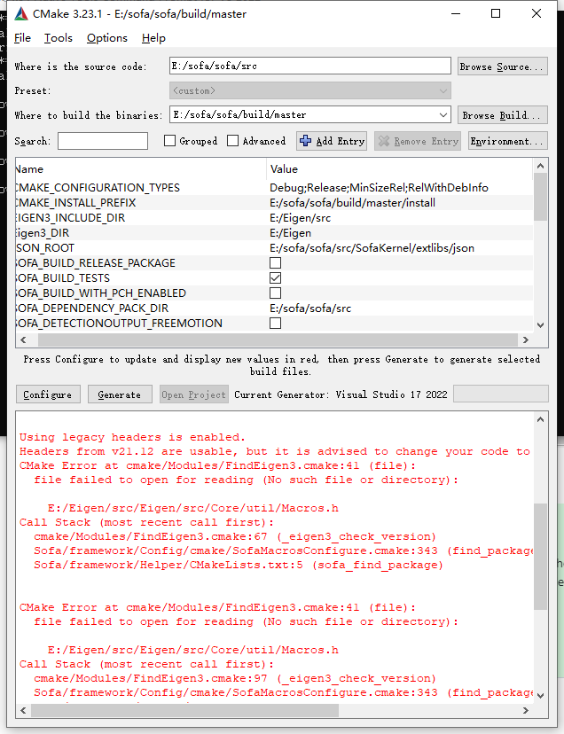
Task: Click the FindEigen3.cmake:97 call stack line
Action: [x=235, y=678]
